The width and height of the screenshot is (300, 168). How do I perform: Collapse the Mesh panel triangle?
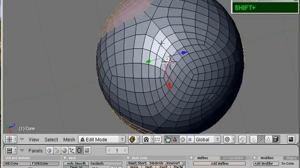[65, 158]
